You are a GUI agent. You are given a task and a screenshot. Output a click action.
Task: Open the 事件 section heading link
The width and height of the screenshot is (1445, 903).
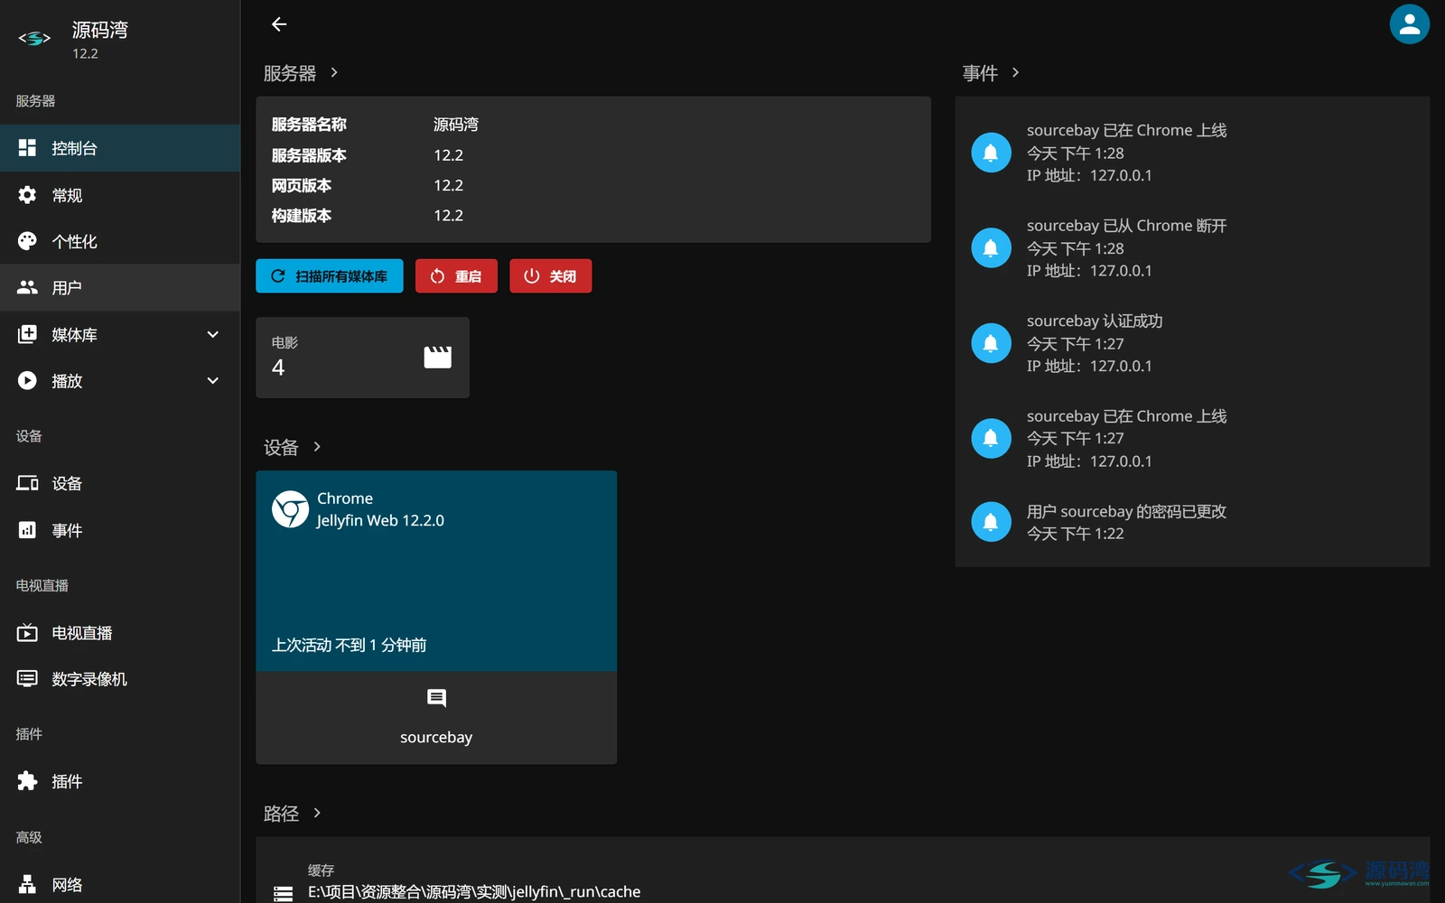(991, 73)
